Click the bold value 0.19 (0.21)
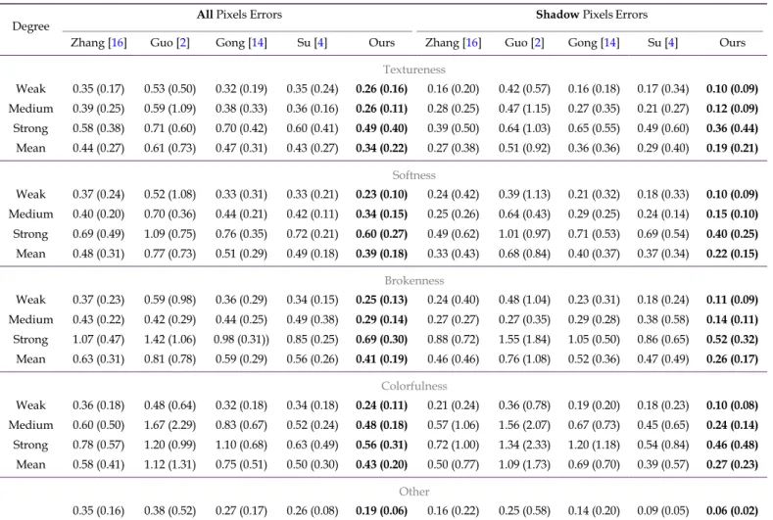 (x=732, y=148)
